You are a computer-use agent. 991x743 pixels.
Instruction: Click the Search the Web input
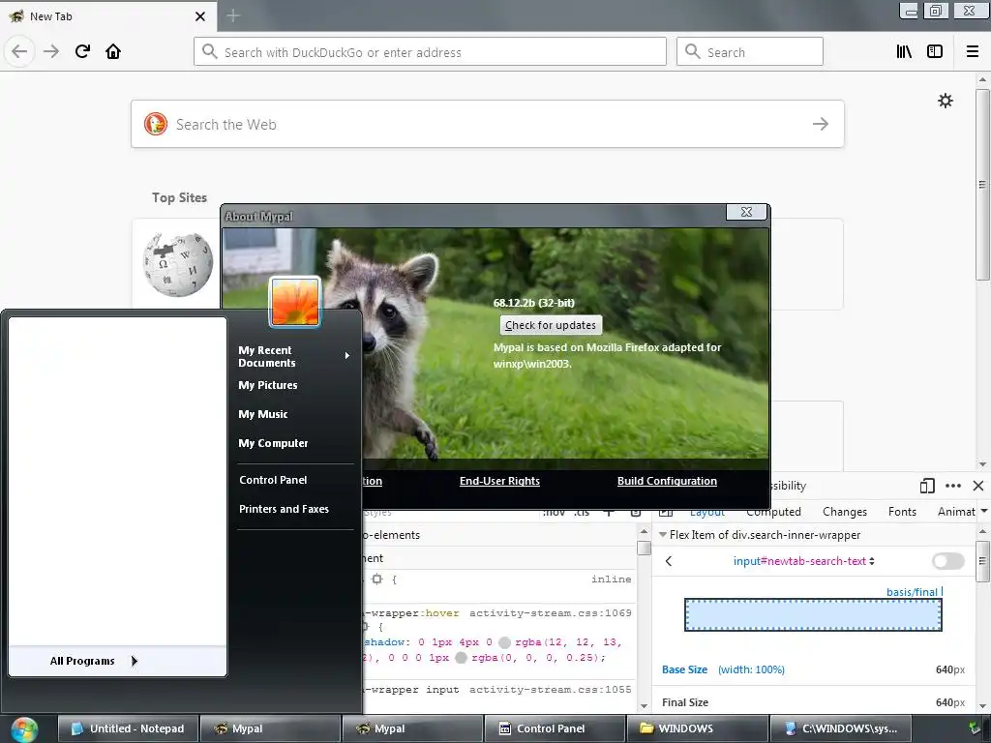tap(487, 124)
